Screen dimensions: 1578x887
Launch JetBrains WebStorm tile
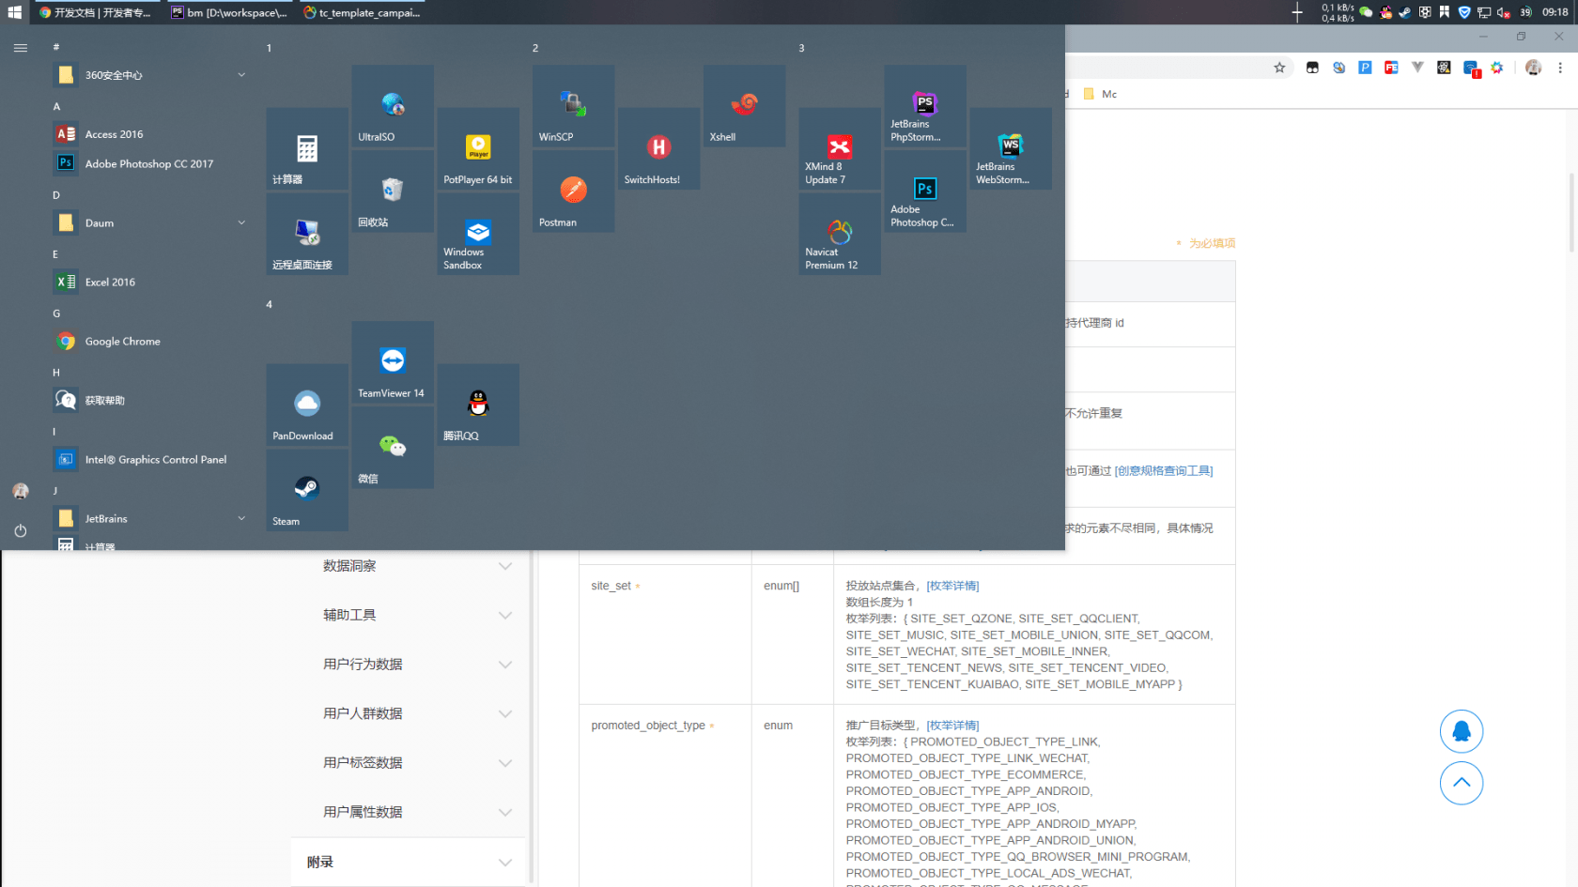[1011, 148]
